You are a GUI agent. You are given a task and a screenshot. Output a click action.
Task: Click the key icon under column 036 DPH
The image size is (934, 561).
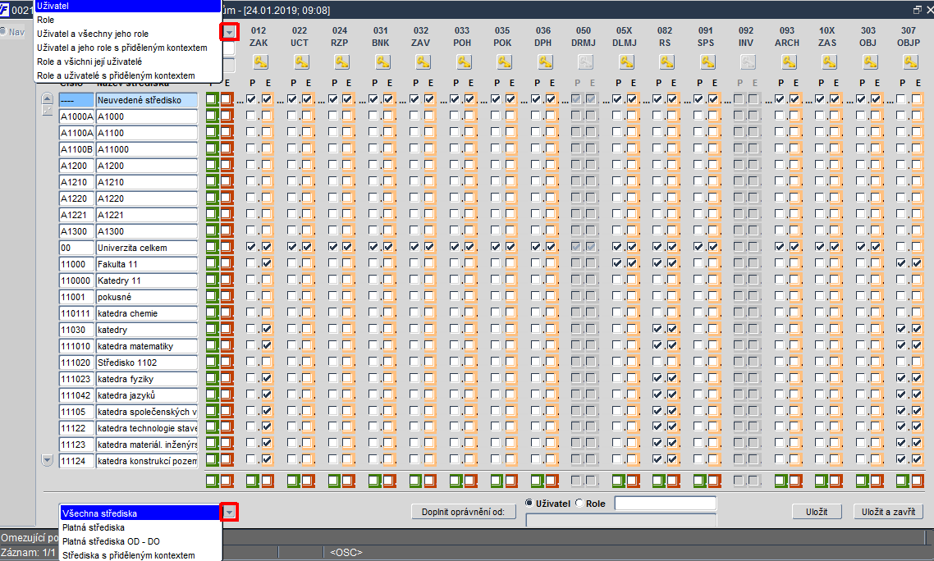point(544,62)
